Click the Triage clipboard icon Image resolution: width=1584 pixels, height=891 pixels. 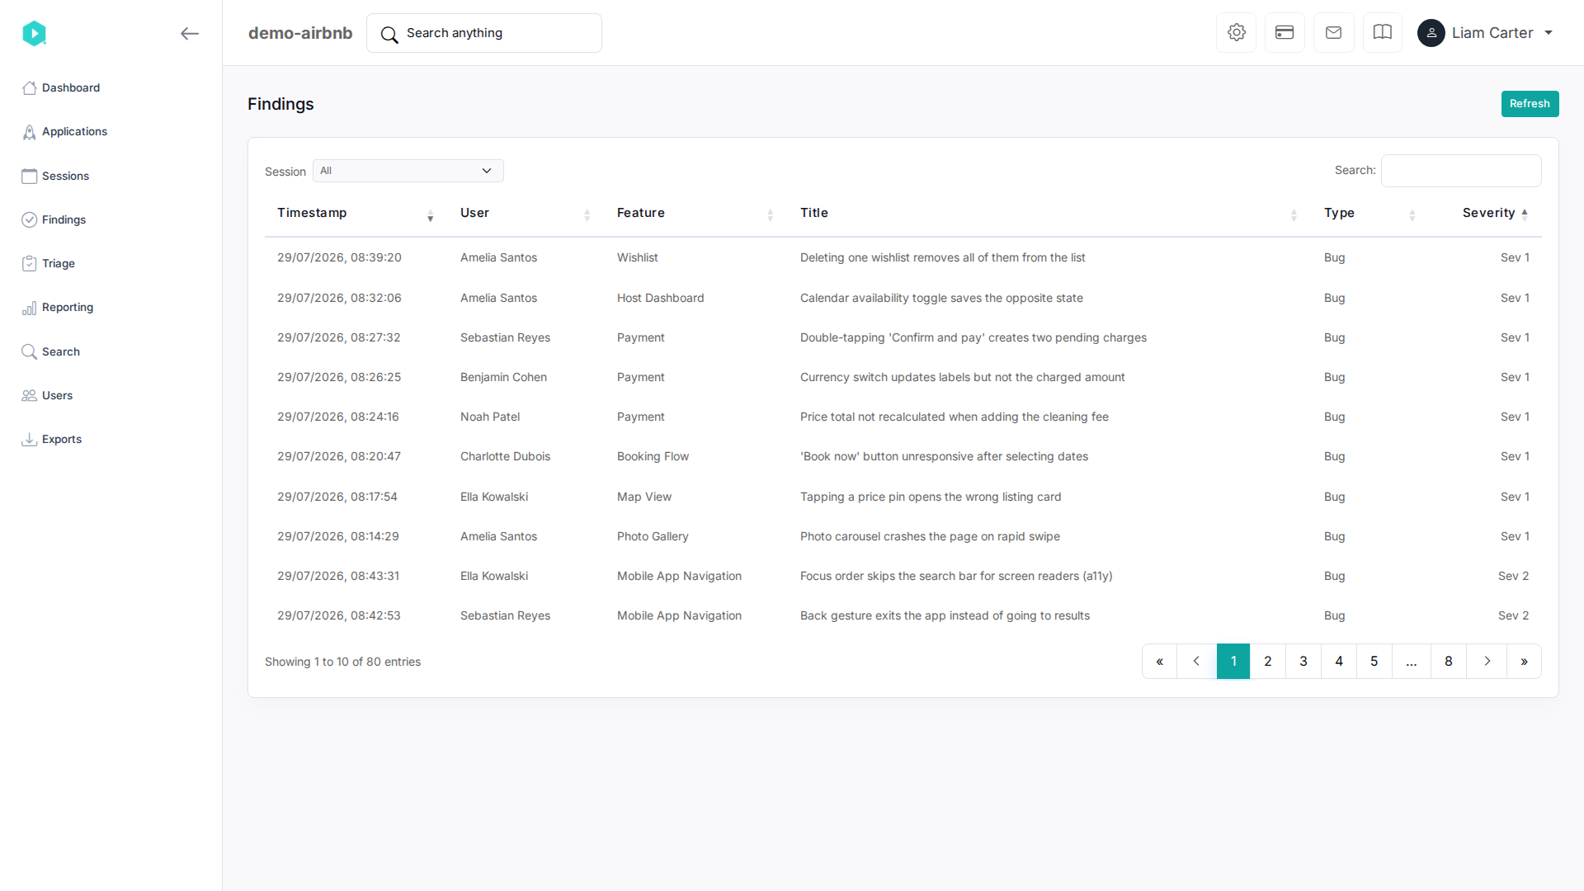pos(30,263)
